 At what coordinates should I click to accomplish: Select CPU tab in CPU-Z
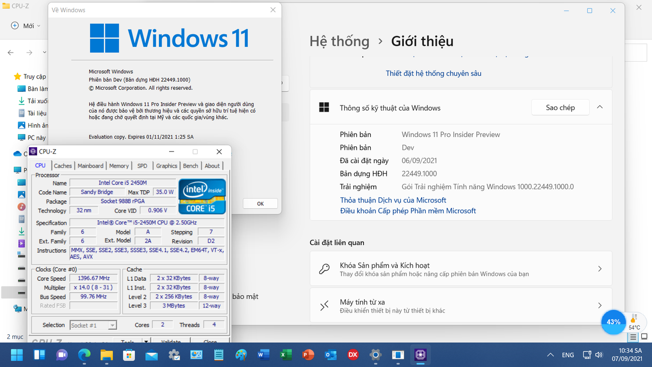(x=40, y=165)
